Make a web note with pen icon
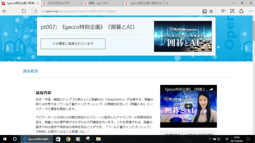 pos(232,11)
